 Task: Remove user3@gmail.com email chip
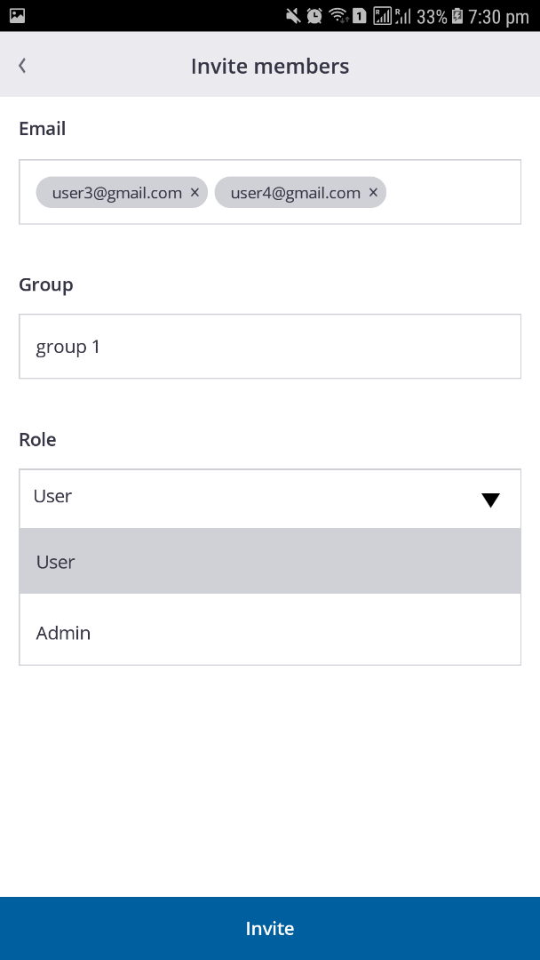(x=195, y=193)
